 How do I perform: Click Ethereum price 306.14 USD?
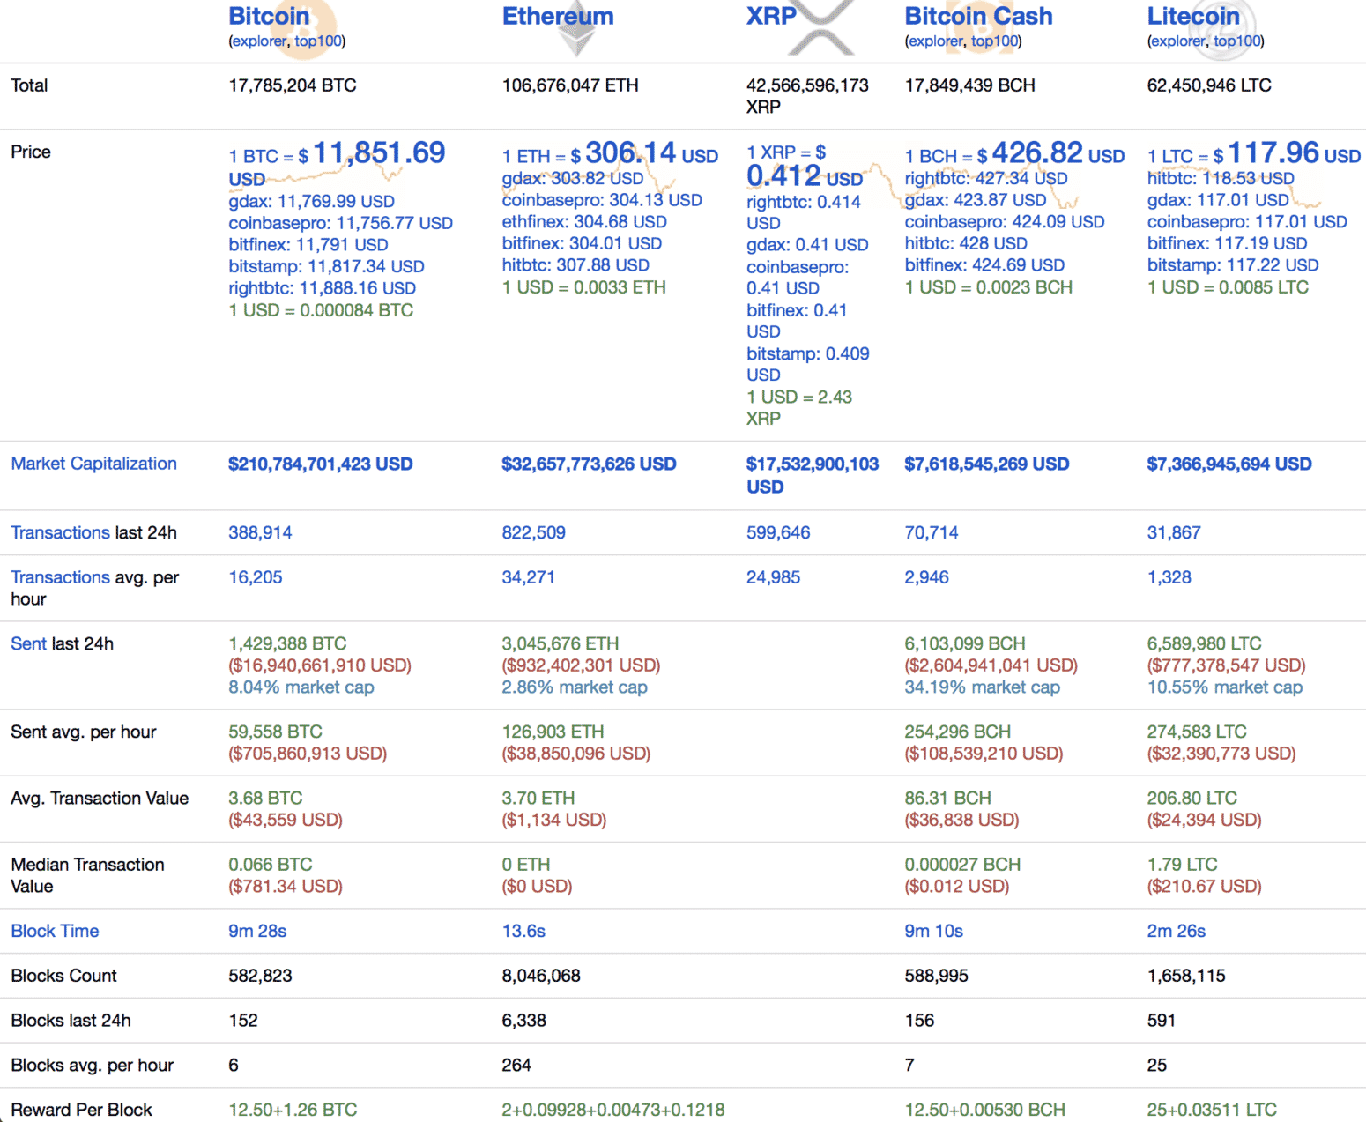click(x=610, y=153)
